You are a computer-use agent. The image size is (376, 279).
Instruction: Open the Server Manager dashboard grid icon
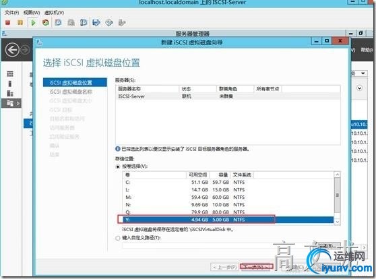coord(10,73)
